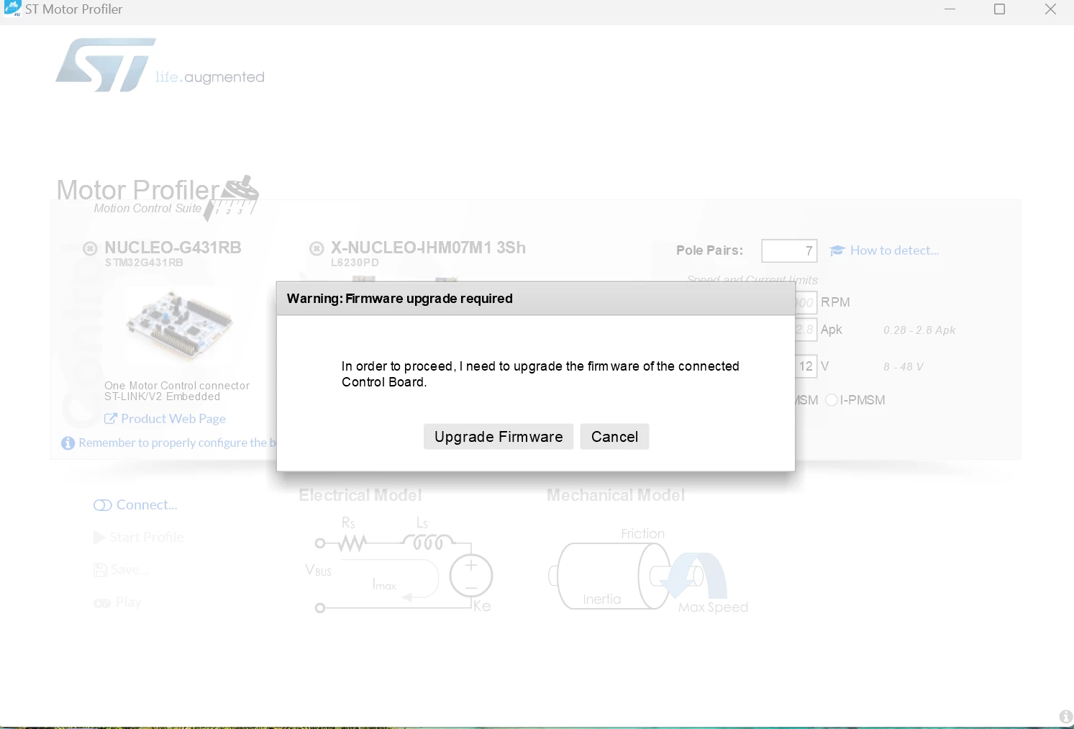The height and width of the screenshot is (729, 1074).
Task: Click the info icon beside Remember to configure
Action: click(x=68, y=443)
